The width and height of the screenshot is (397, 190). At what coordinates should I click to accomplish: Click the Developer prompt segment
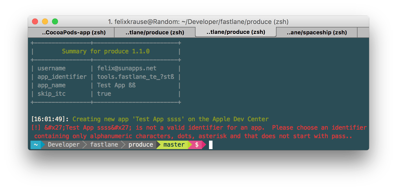pos(64,145)
